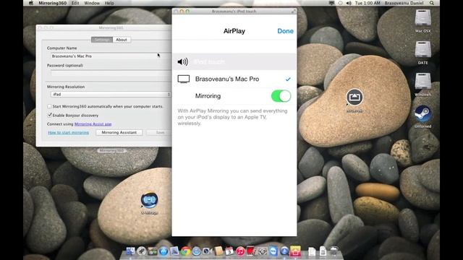Open the pink Mirroring360 dock icon
Viewport: 463px width, 260px height.
point(296,251)
